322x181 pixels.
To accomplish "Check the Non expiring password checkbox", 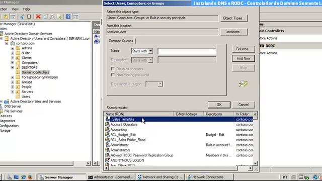I will click(x=113, y=75).
